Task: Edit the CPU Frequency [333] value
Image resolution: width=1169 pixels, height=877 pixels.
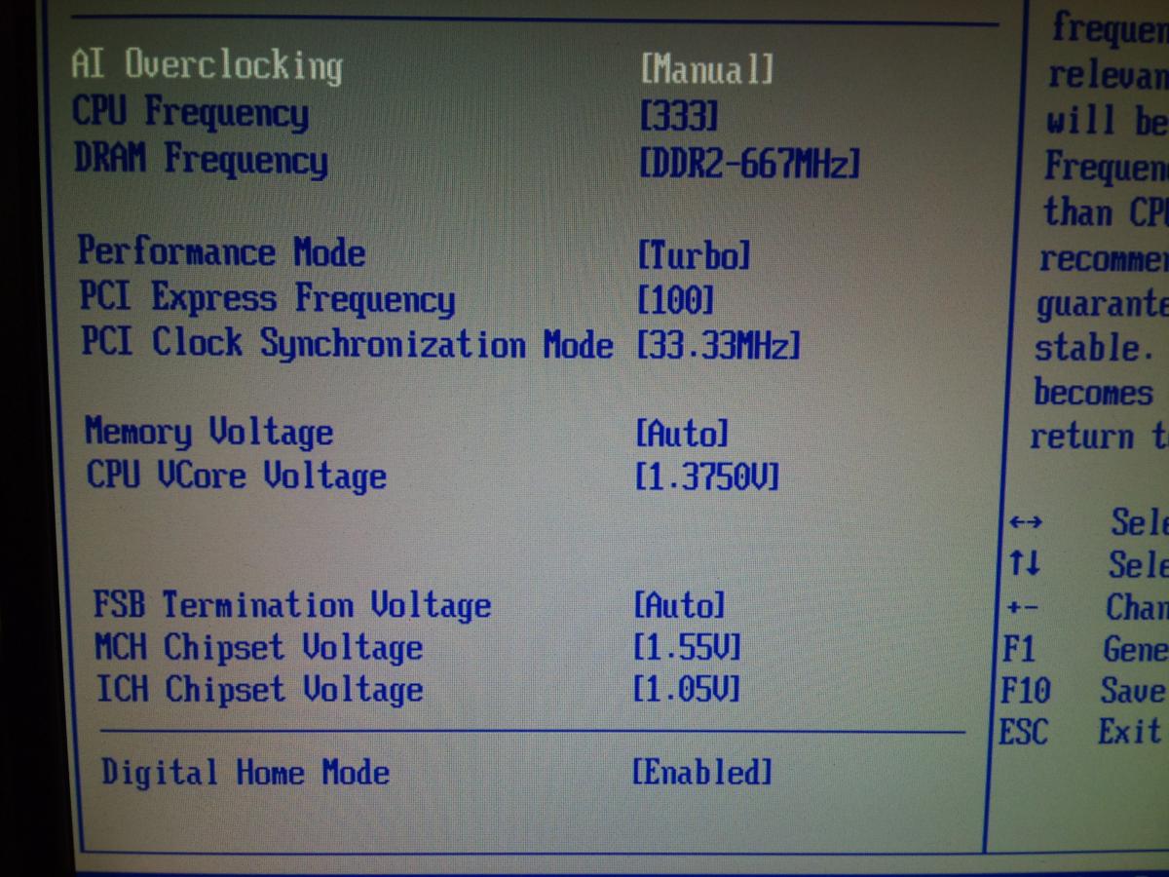Action: pyautogui.click(x=679, y=117)
